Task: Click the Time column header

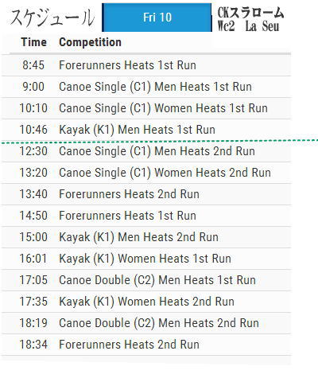Action: (x=34, y=42)
